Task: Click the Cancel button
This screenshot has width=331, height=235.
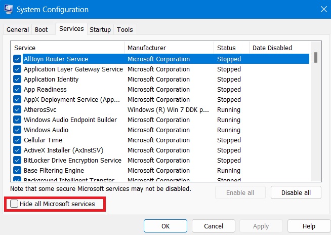Action: point(214,226)
